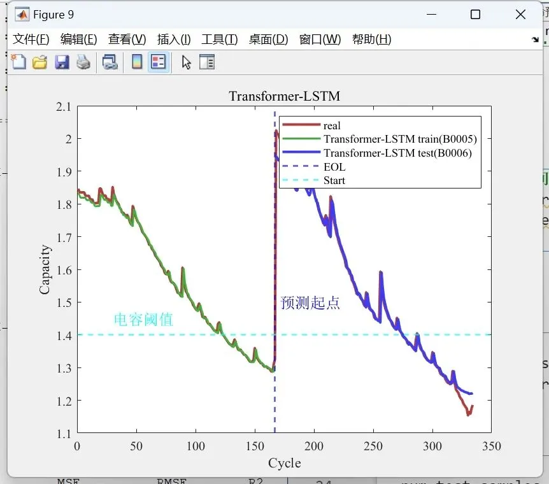Screen dimensions: 549x484
Task: Click the red line sample for real
Action: pyautogui.click(x=301, y=125)
